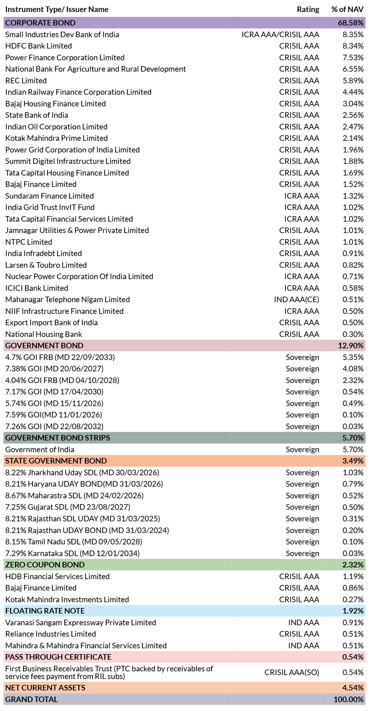Select the CORPORATE BOND section header
The image size is (370, 711).
(185, 23)
